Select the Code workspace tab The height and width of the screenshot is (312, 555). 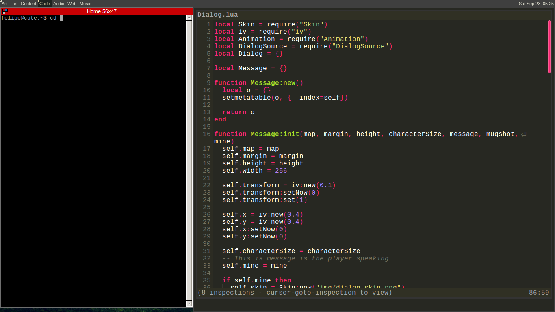45,4
